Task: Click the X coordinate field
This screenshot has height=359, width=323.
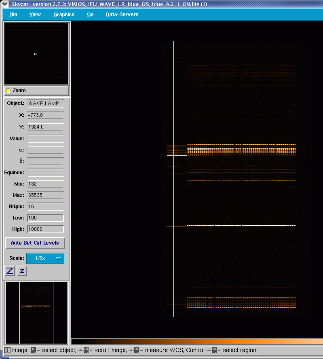Action: [x=45, y=115]
